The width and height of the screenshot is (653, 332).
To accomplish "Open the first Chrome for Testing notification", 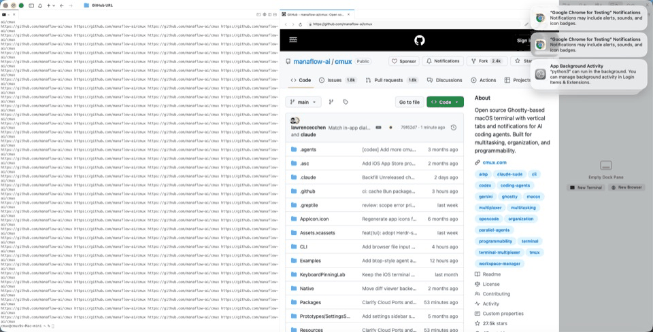I will (x=588, y=18).
